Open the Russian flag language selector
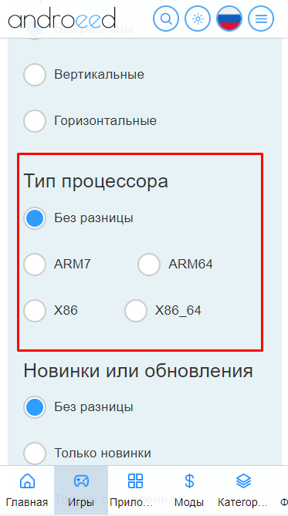 click(x=229, y=19)
